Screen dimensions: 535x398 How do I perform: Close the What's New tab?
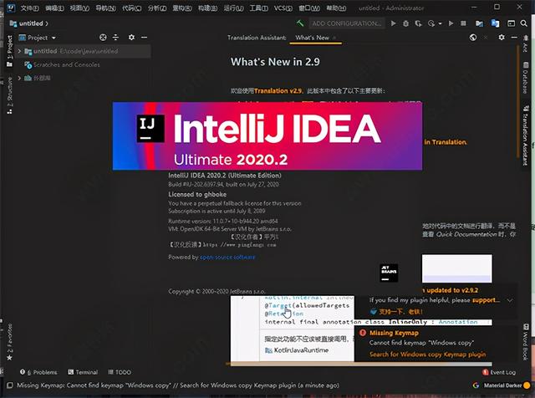click(334, 38)
